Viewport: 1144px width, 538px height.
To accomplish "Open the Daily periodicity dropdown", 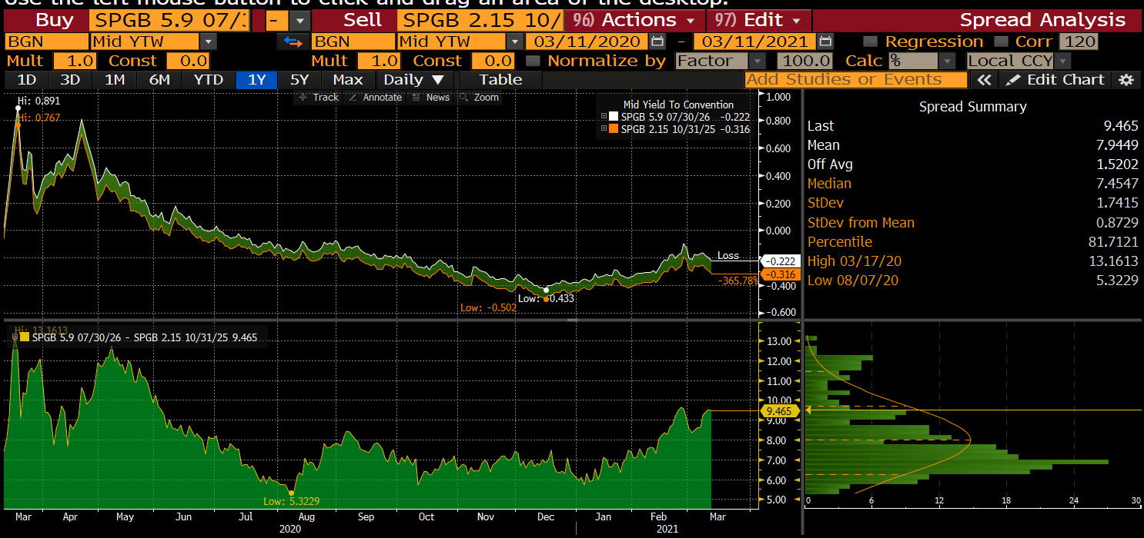I will click(x=414, y=80).
